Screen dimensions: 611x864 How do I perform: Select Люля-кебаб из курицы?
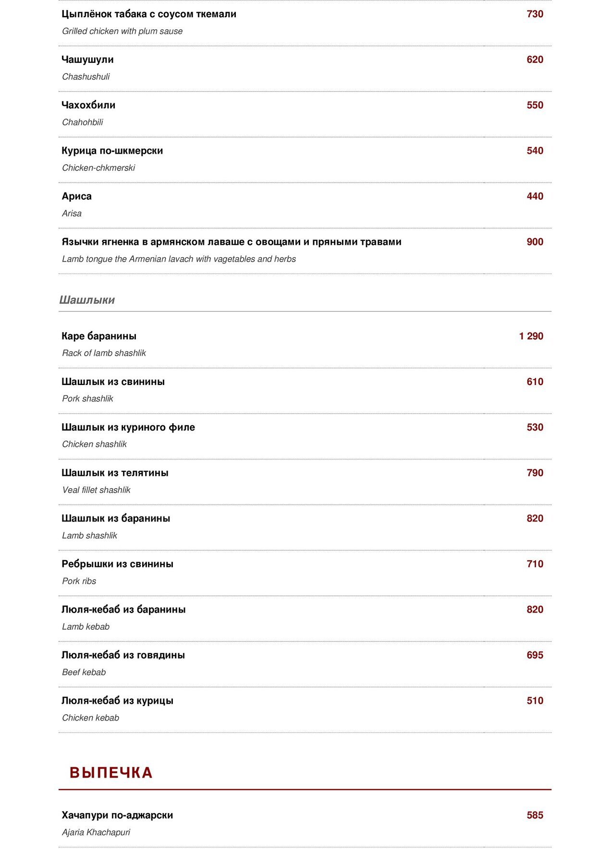(x=117, y=701)
